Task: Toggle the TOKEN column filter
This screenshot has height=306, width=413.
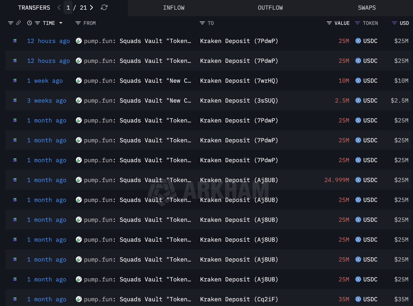Action: (358, 23)
